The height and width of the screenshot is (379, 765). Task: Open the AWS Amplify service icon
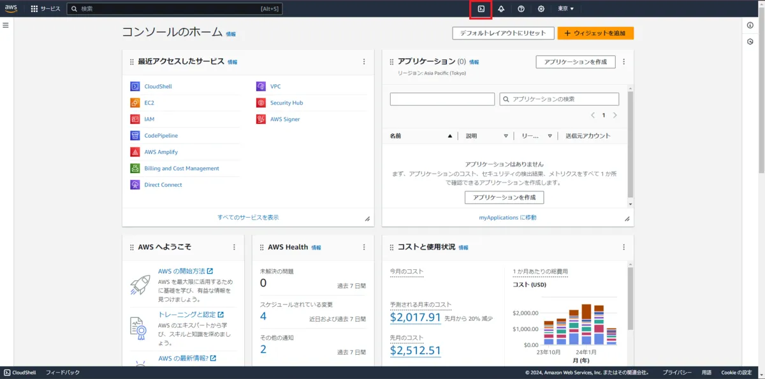(x=135, y=152)
